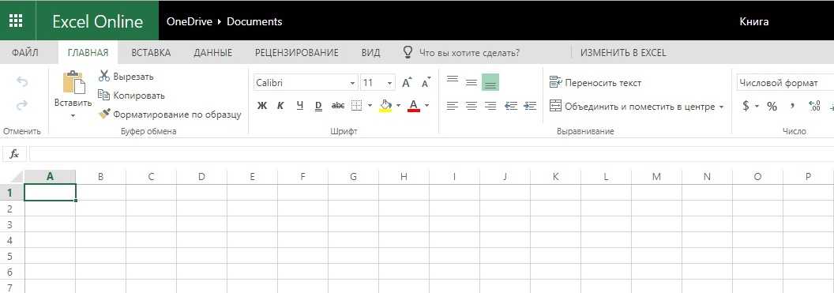The width and height of the screenshot is (834, 293).
Task: Apply percent style
Action: [772, 107]
